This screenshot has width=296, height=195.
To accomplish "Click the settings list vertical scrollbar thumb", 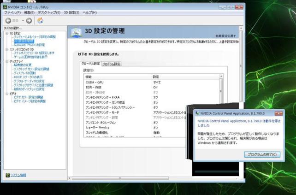I will point(221,91).
